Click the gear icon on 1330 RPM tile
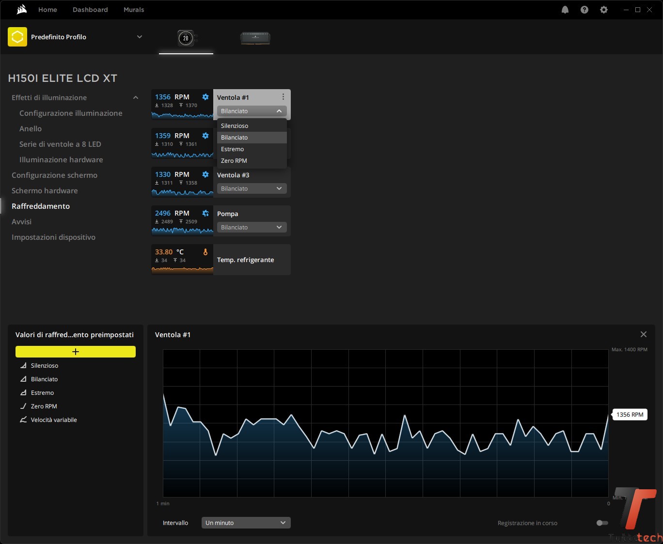663x544 pixels. click(205, 174)
